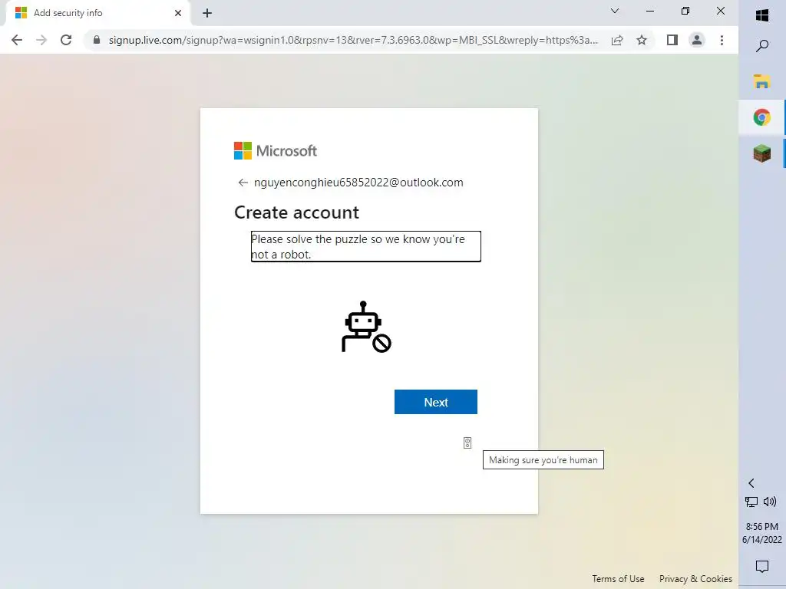
Task: Go back using arrow beside email
Action: (x=243, y=183)
